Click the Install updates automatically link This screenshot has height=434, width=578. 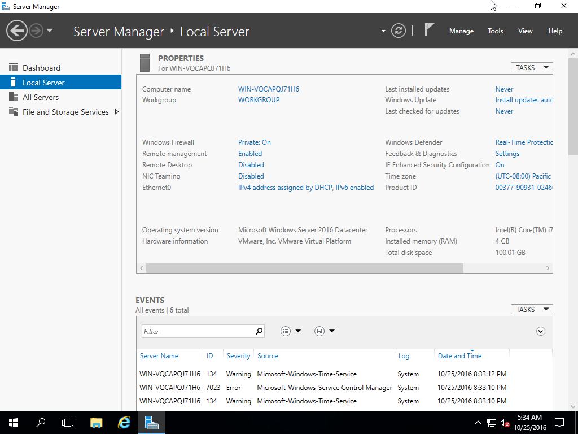click(x=524, y=99)
